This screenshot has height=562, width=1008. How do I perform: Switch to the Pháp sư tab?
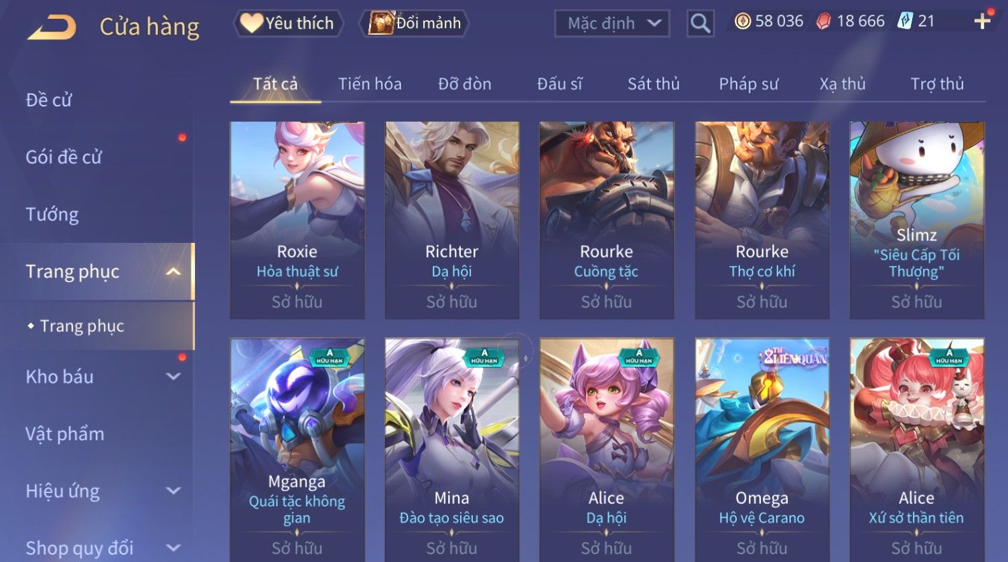point(748,84)
